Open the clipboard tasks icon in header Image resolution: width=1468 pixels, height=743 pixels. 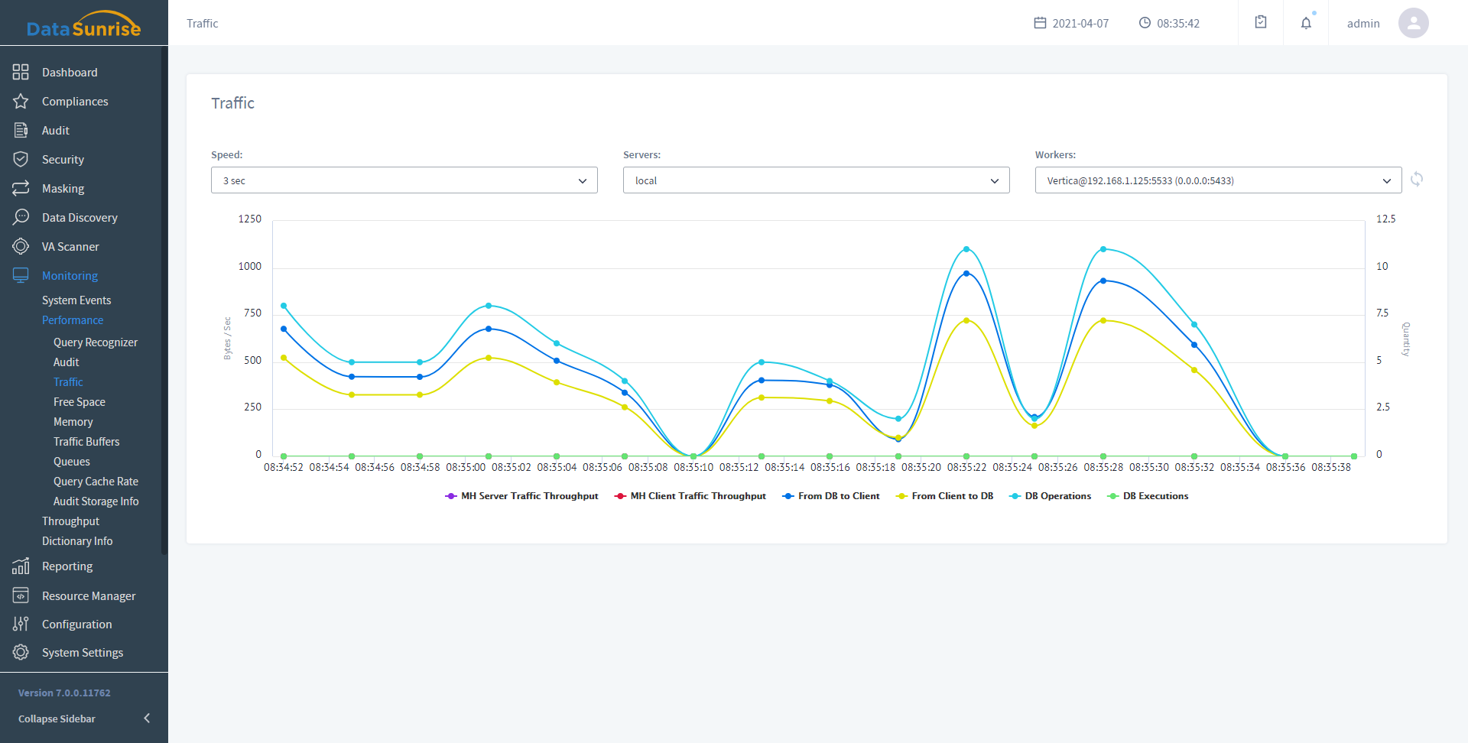click(x=1261, y=23)
